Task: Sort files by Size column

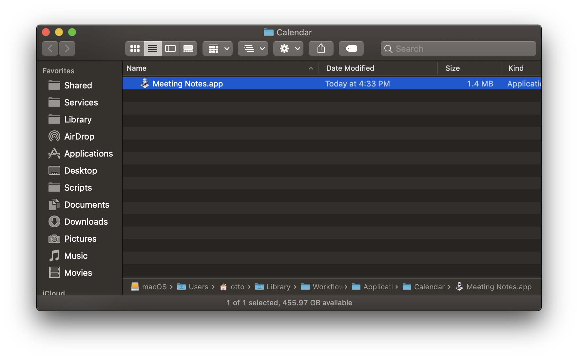Action: pyautogui.click(x=452, y=68)
